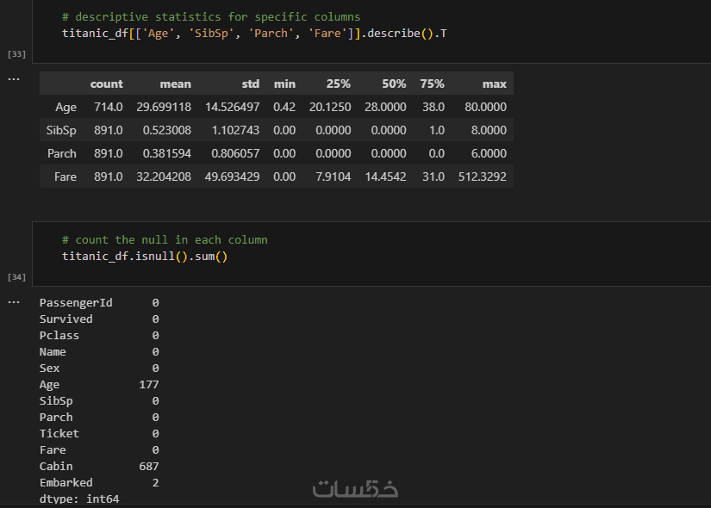Click the 'Fare' row label in the table
Viewport: 711px width, 508px height.
(65, 177)
